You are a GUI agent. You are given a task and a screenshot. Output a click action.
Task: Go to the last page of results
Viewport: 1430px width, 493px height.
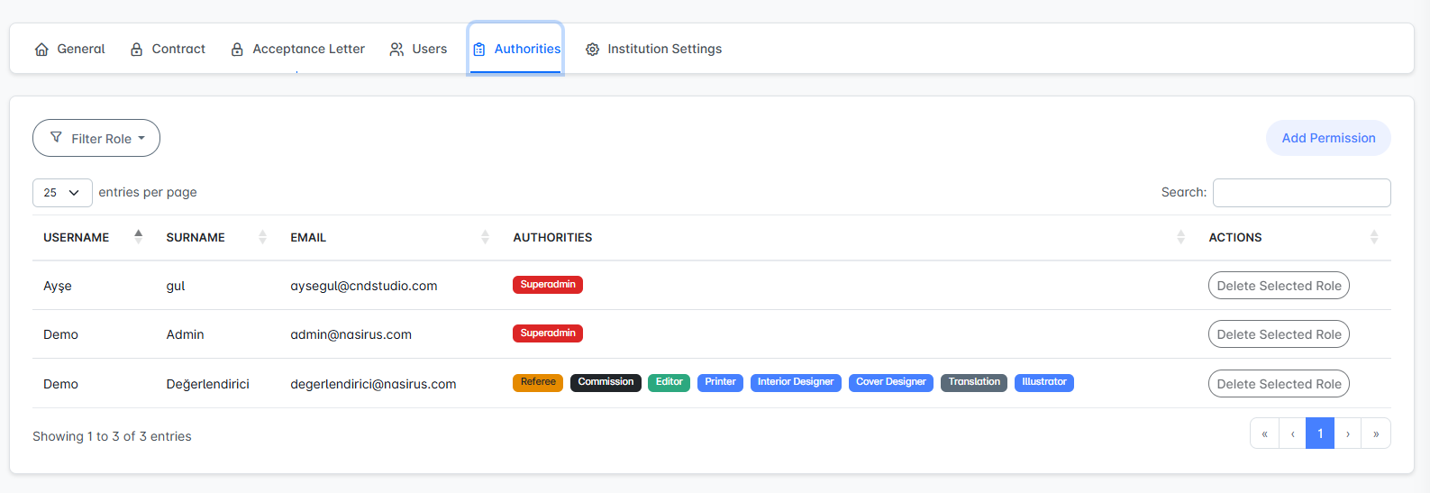[1375, 434]
